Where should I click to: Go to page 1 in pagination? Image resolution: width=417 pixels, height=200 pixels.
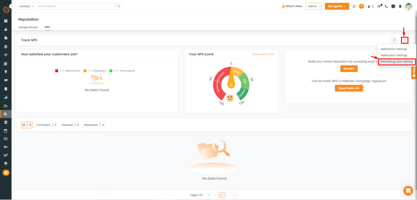(222, 195)
